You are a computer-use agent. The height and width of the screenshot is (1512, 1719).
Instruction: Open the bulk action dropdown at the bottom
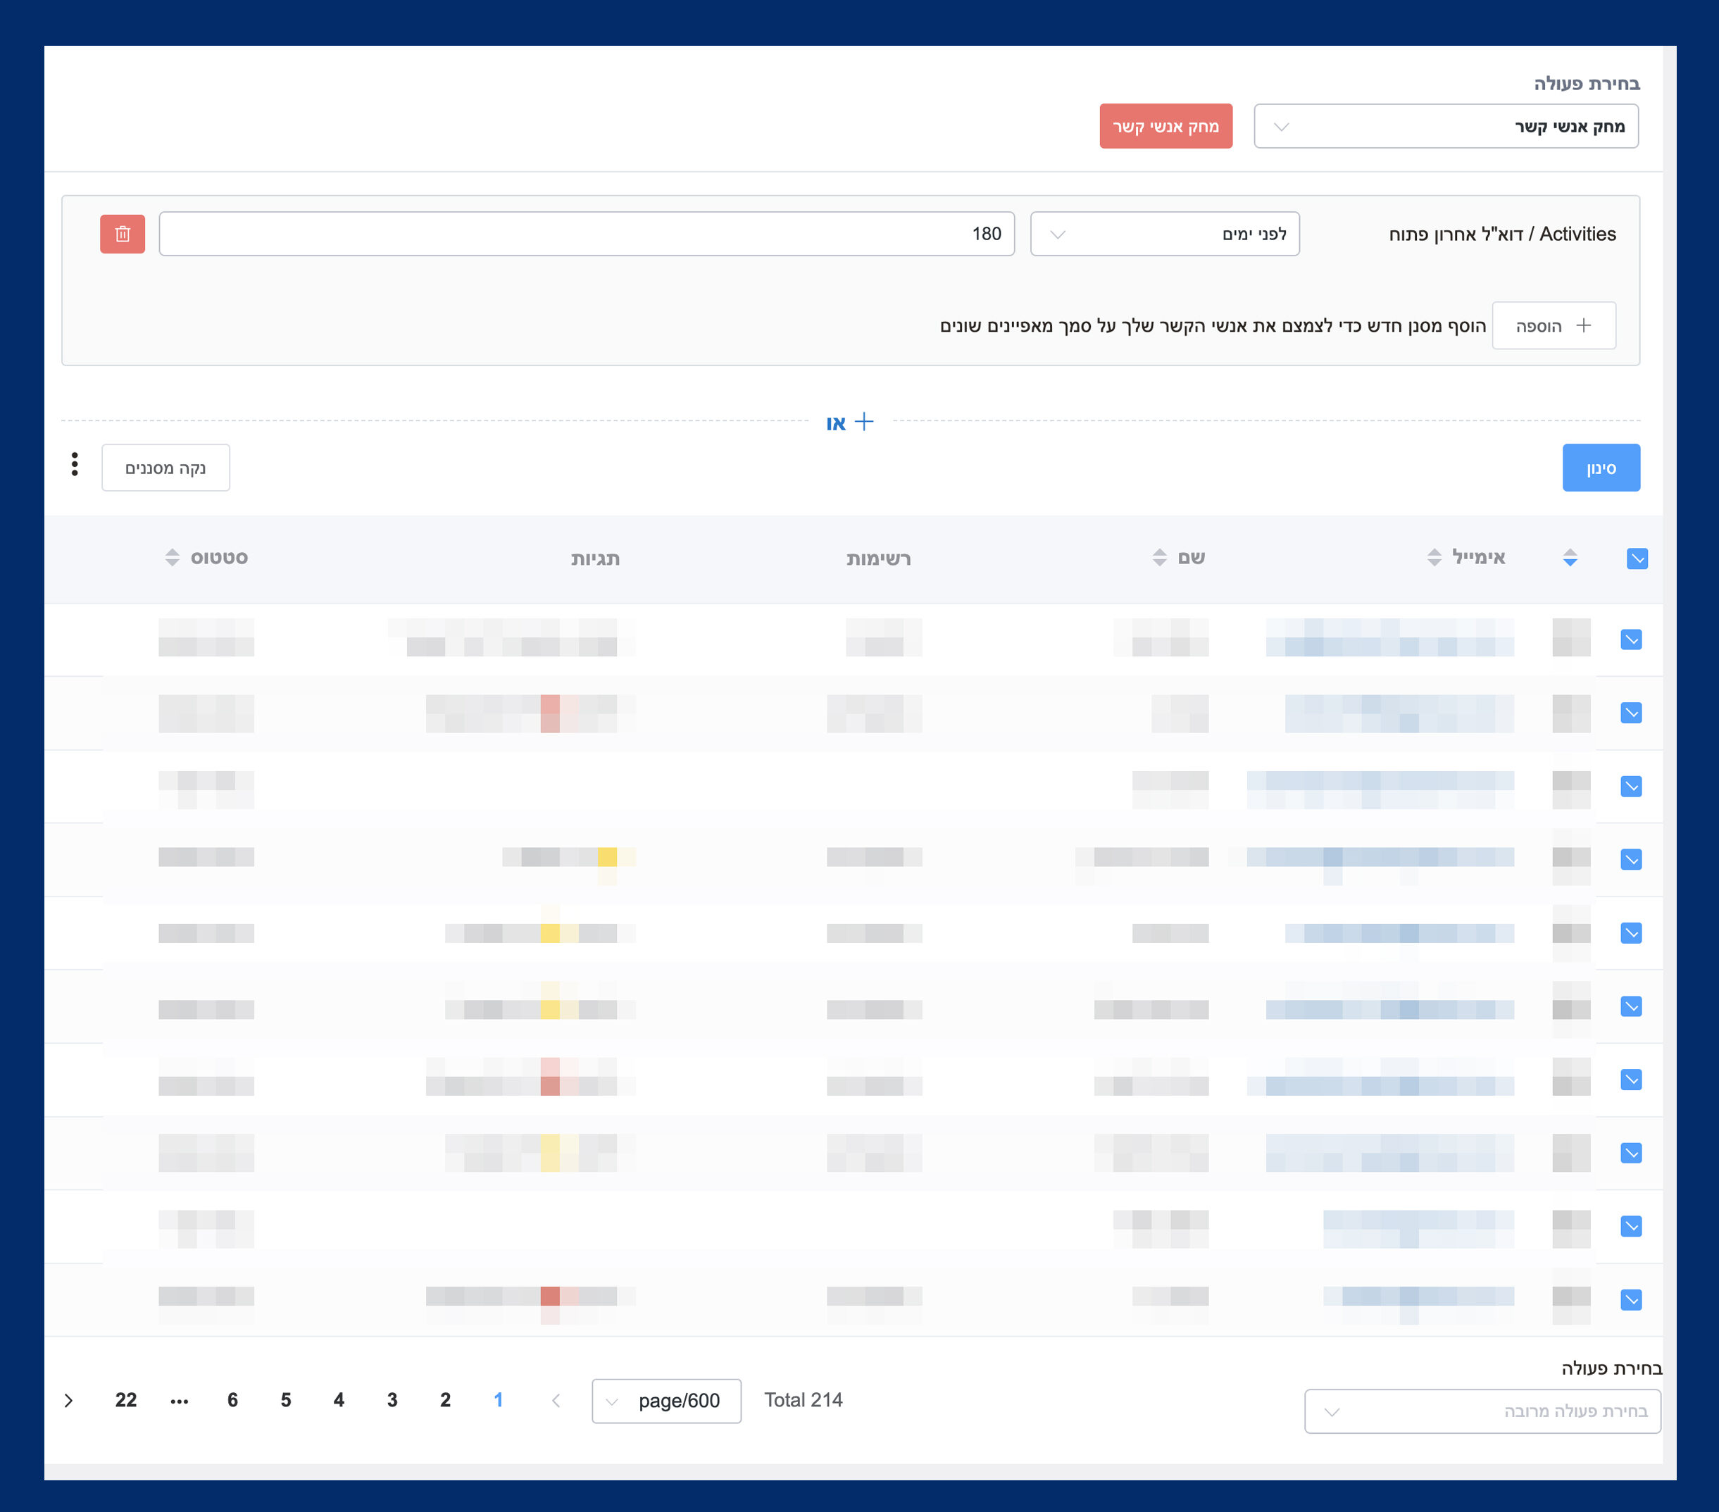click(x=1481, y=1411)
